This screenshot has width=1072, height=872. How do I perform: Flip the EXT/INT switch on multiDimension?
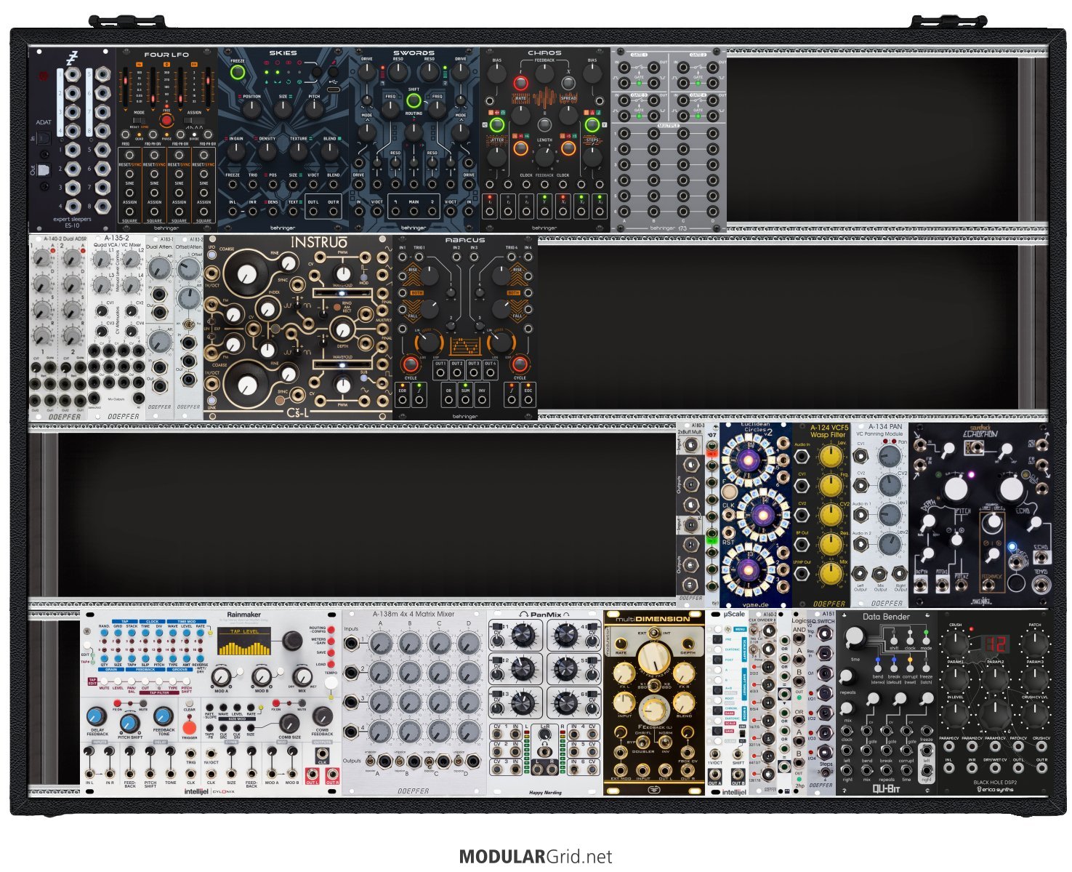653,634
